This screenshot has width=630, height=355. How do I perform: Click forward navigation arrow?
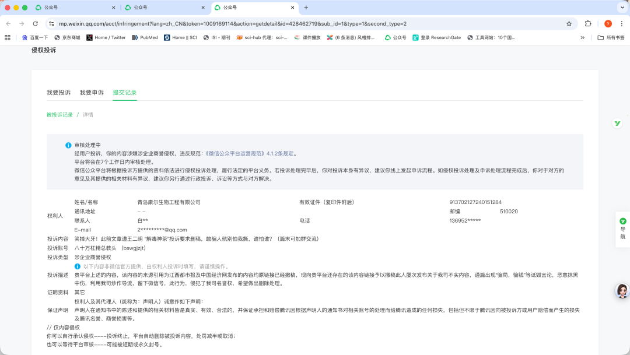[22, 24]
